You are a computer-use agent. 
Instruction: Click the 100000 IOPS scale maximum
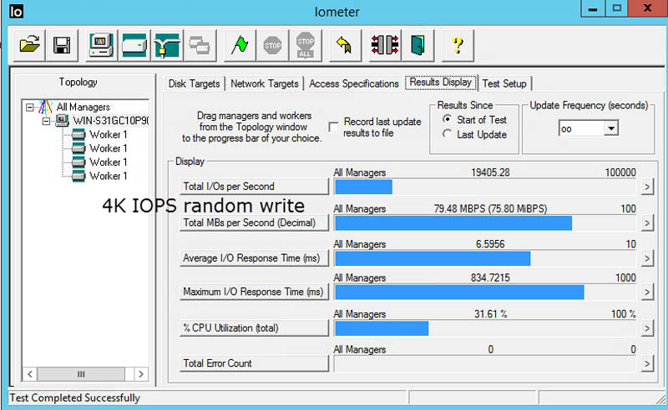(620, 172)
